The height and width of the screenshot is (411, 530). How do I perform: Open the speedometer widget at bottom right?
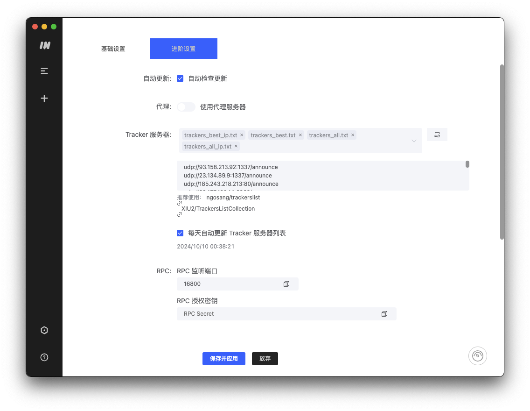coord(478,356)
